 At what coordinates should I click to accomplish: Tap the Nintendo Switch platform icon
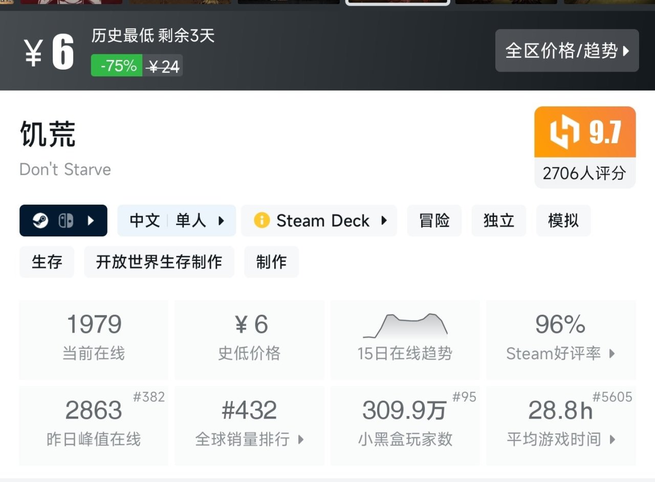(x=65, y=221)
